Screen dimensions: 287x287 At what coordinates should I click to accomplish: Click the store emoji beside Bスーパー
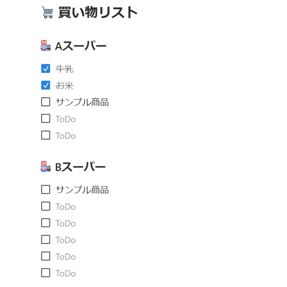(x=45, y=167)
